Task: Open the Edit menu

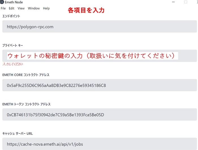Action: point(12,8)
